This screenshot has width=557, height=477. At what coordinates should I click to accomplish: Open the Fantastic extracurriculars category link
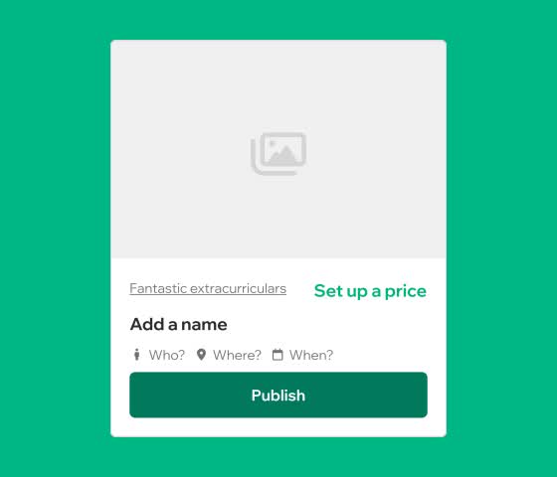click(208, 288)
